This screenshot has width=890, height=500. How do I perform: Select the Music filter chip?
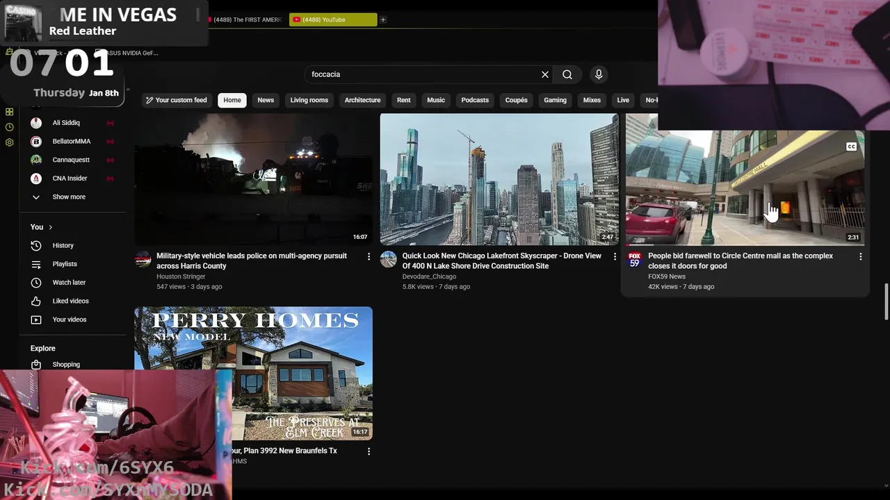coord(436,100)
